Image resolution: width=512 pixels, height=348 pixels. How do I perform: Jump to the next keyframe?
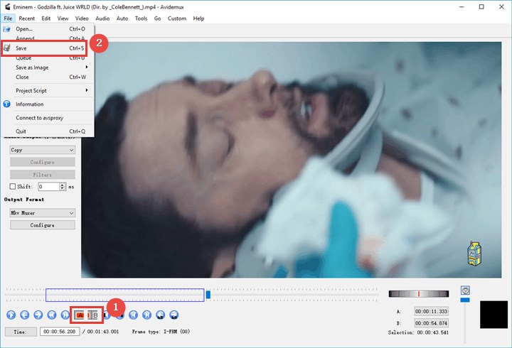tap(65, 315)
